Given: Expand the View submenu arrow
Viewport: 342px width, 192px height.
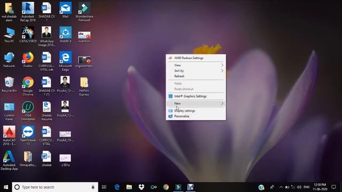Looking at the screenshot, I should click(x=222, y=65).
